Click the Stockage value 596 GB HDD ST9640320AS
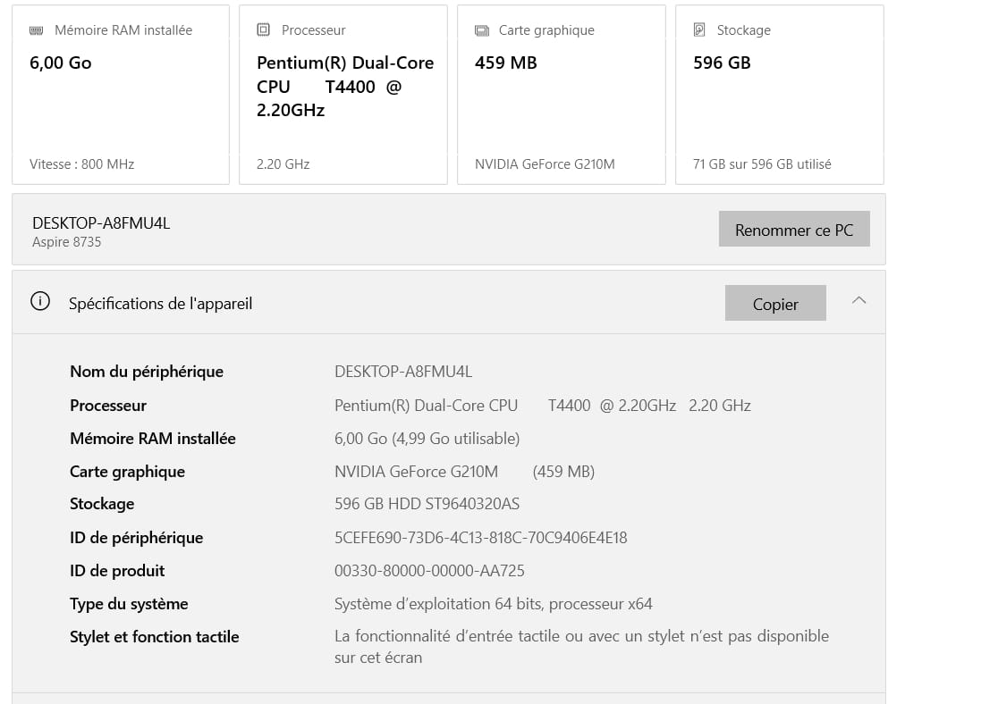The image size is (981, 704). [427, 504]
